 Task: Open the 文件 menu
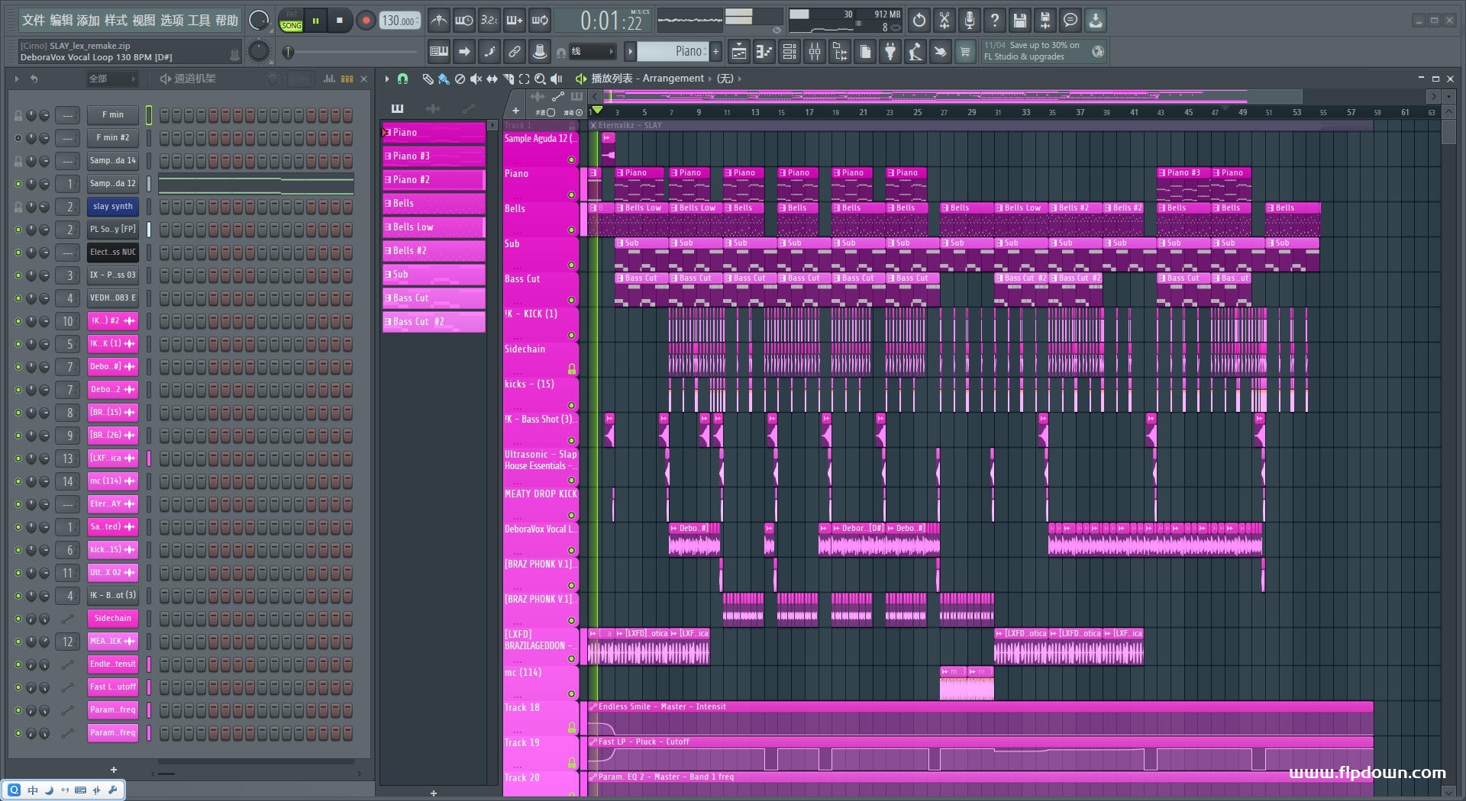click(34, 21)
